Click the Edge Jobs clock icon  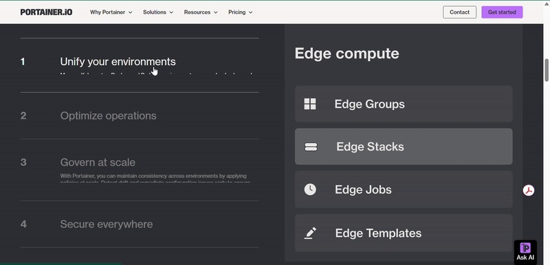coord(310,189)
